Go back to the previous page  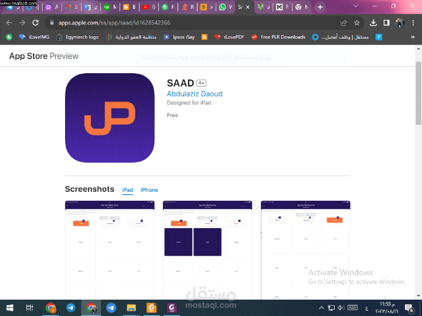point(9,23)
